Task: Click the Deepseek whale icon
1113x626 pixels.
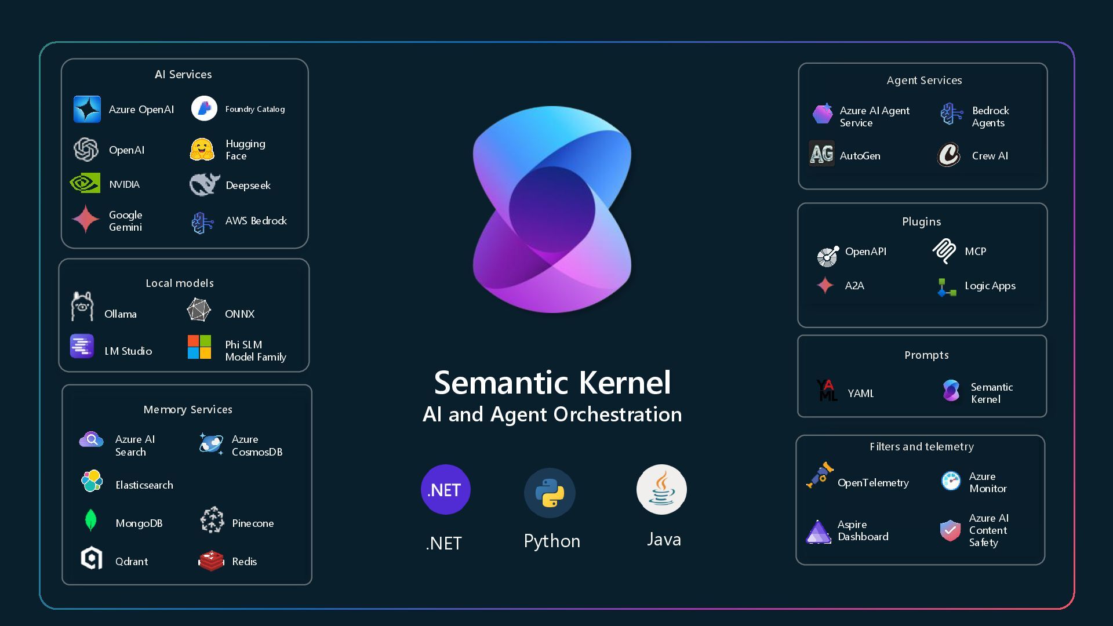Action: tap(204, 184)
